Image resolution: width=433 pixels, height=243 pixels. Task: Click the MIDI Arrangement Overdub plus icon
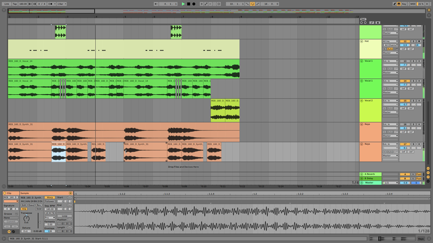tap(201, 4)
